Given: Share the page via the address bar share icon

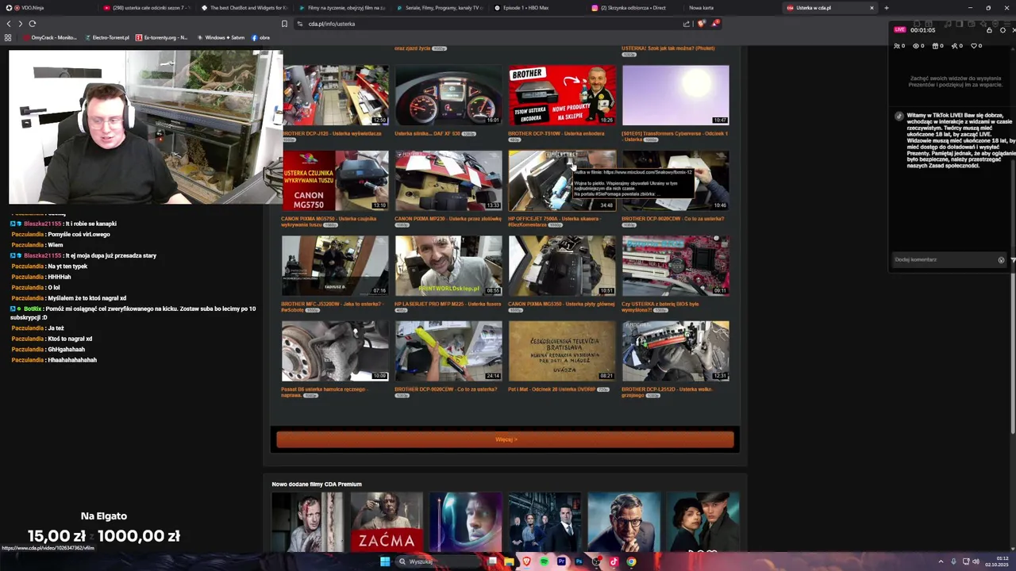Looking at the screenshot, I should 687,24.
